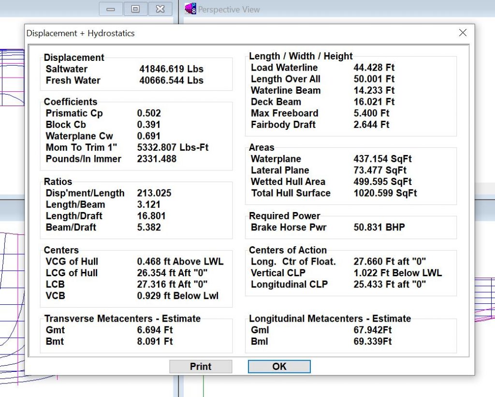Select Length Over All value 50.001 Ft
The width and height of the screenshot is (495, 397).
click(x=374, y=79)
